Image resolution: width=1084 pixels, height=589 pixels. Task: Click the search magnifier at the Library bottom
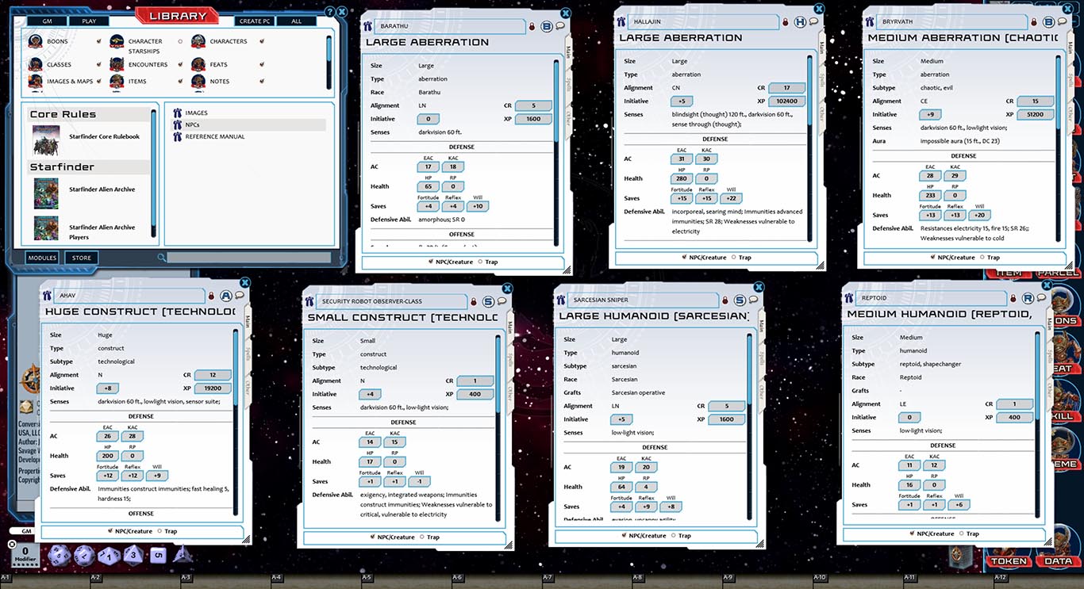coord(161,258)
